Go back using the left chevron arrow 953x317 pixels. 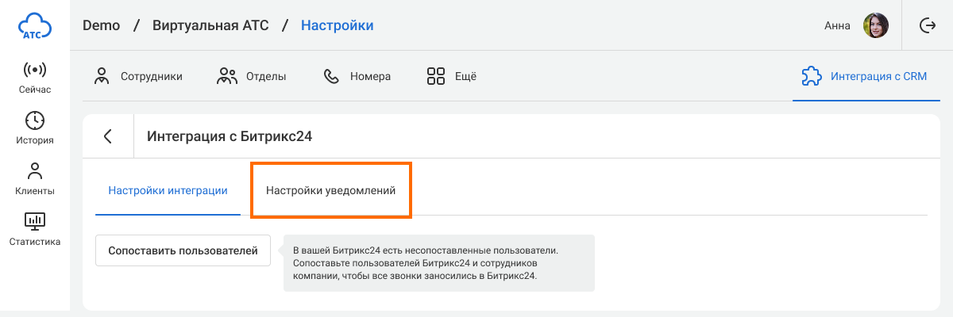click(x=108, y=136)
